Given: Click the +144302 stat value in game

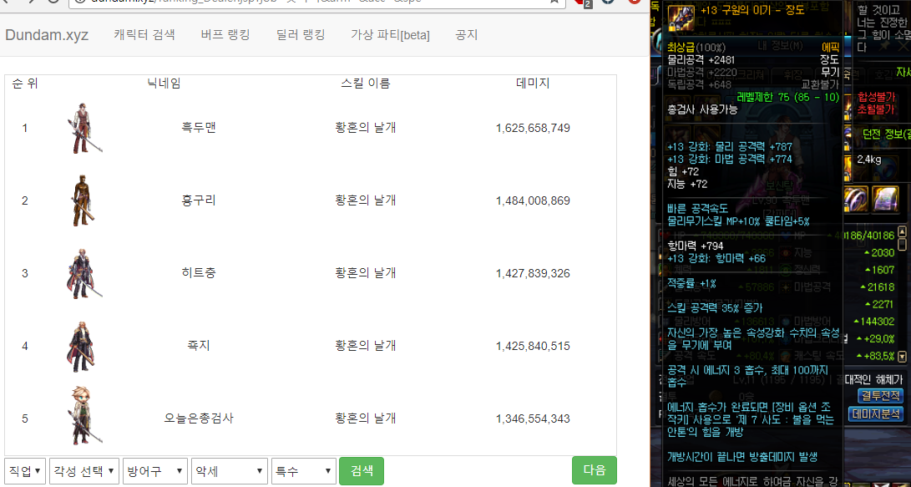Looking at the screenshot, I should [x=876, y=322].
